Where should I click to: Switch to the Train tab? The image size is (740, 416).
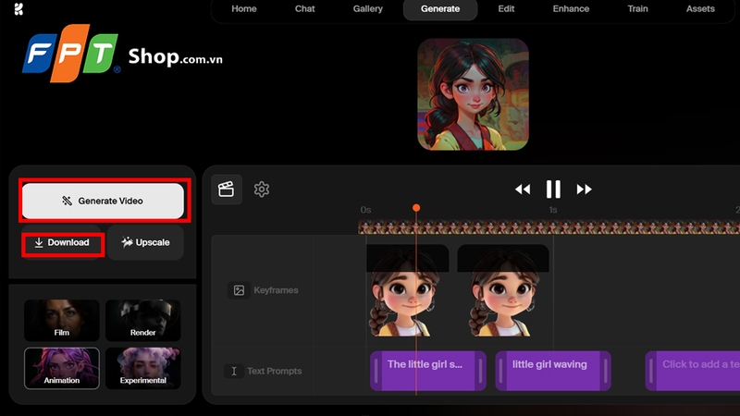point(637,9)
